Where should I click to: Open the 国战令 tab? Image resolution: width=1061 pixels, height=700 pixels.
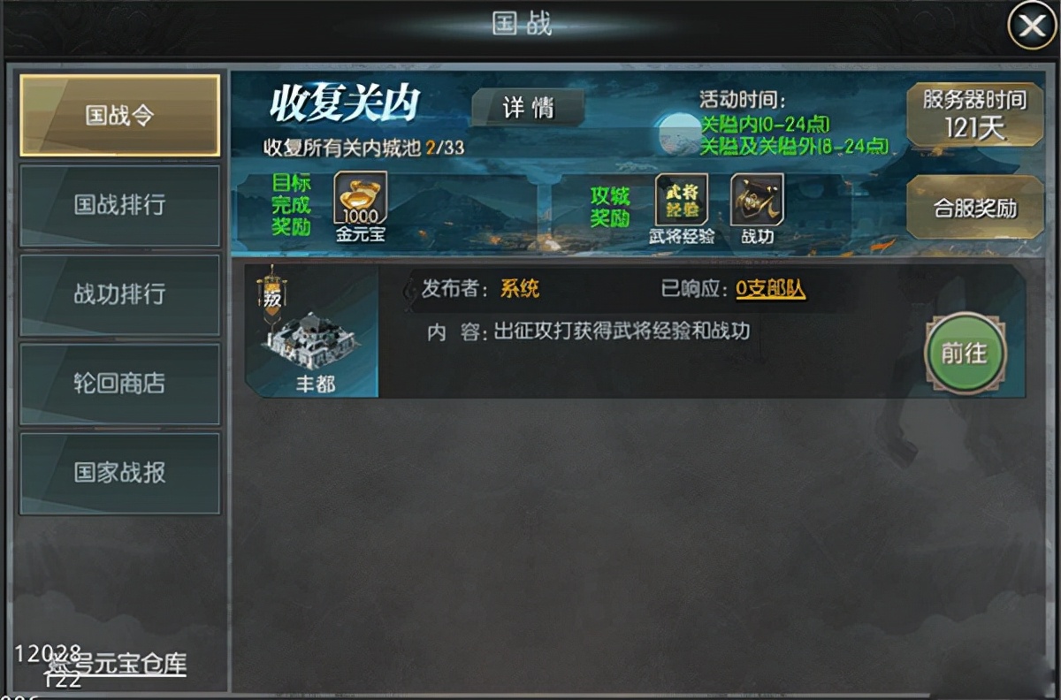tap(119, 116)
